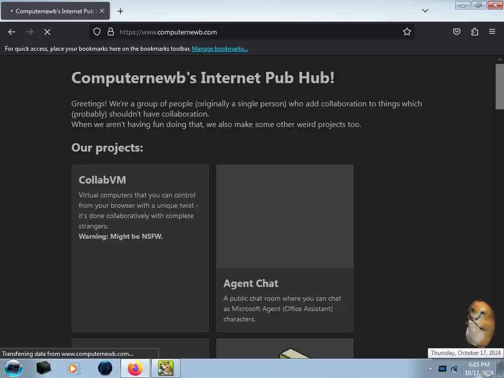Image resolution: width=504 pixels, height=378 pixels.
Task: Go back with the browser back arrow
Action: 12,32
